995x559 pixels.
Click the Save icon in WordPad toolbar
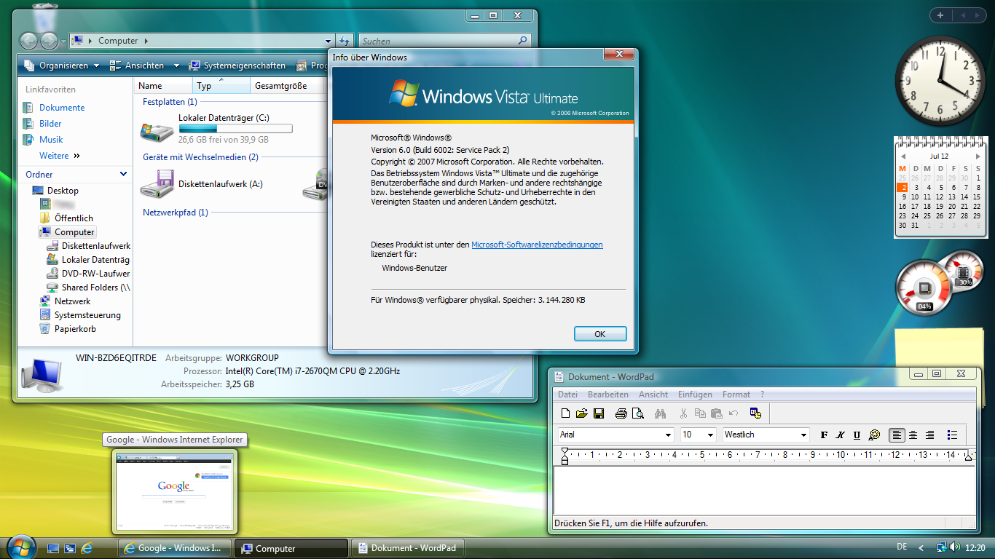pos(599,413)
